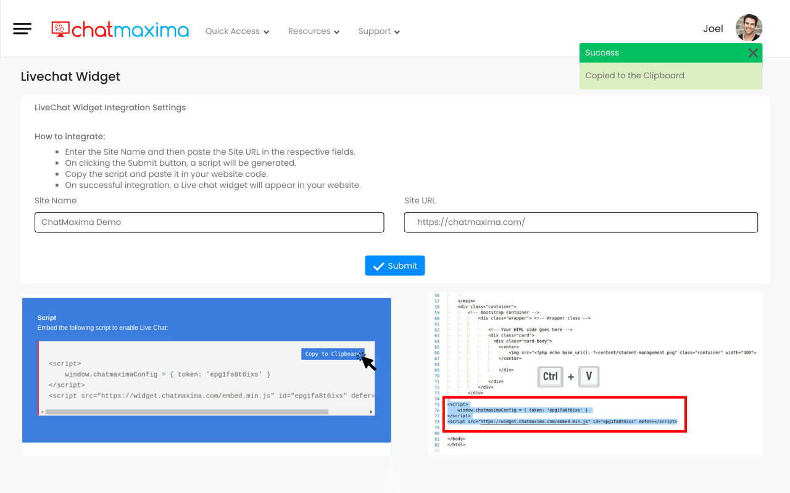Focus the Site Name input field
This screenshot has height=493, width=790.
click(x=209, y=222)
